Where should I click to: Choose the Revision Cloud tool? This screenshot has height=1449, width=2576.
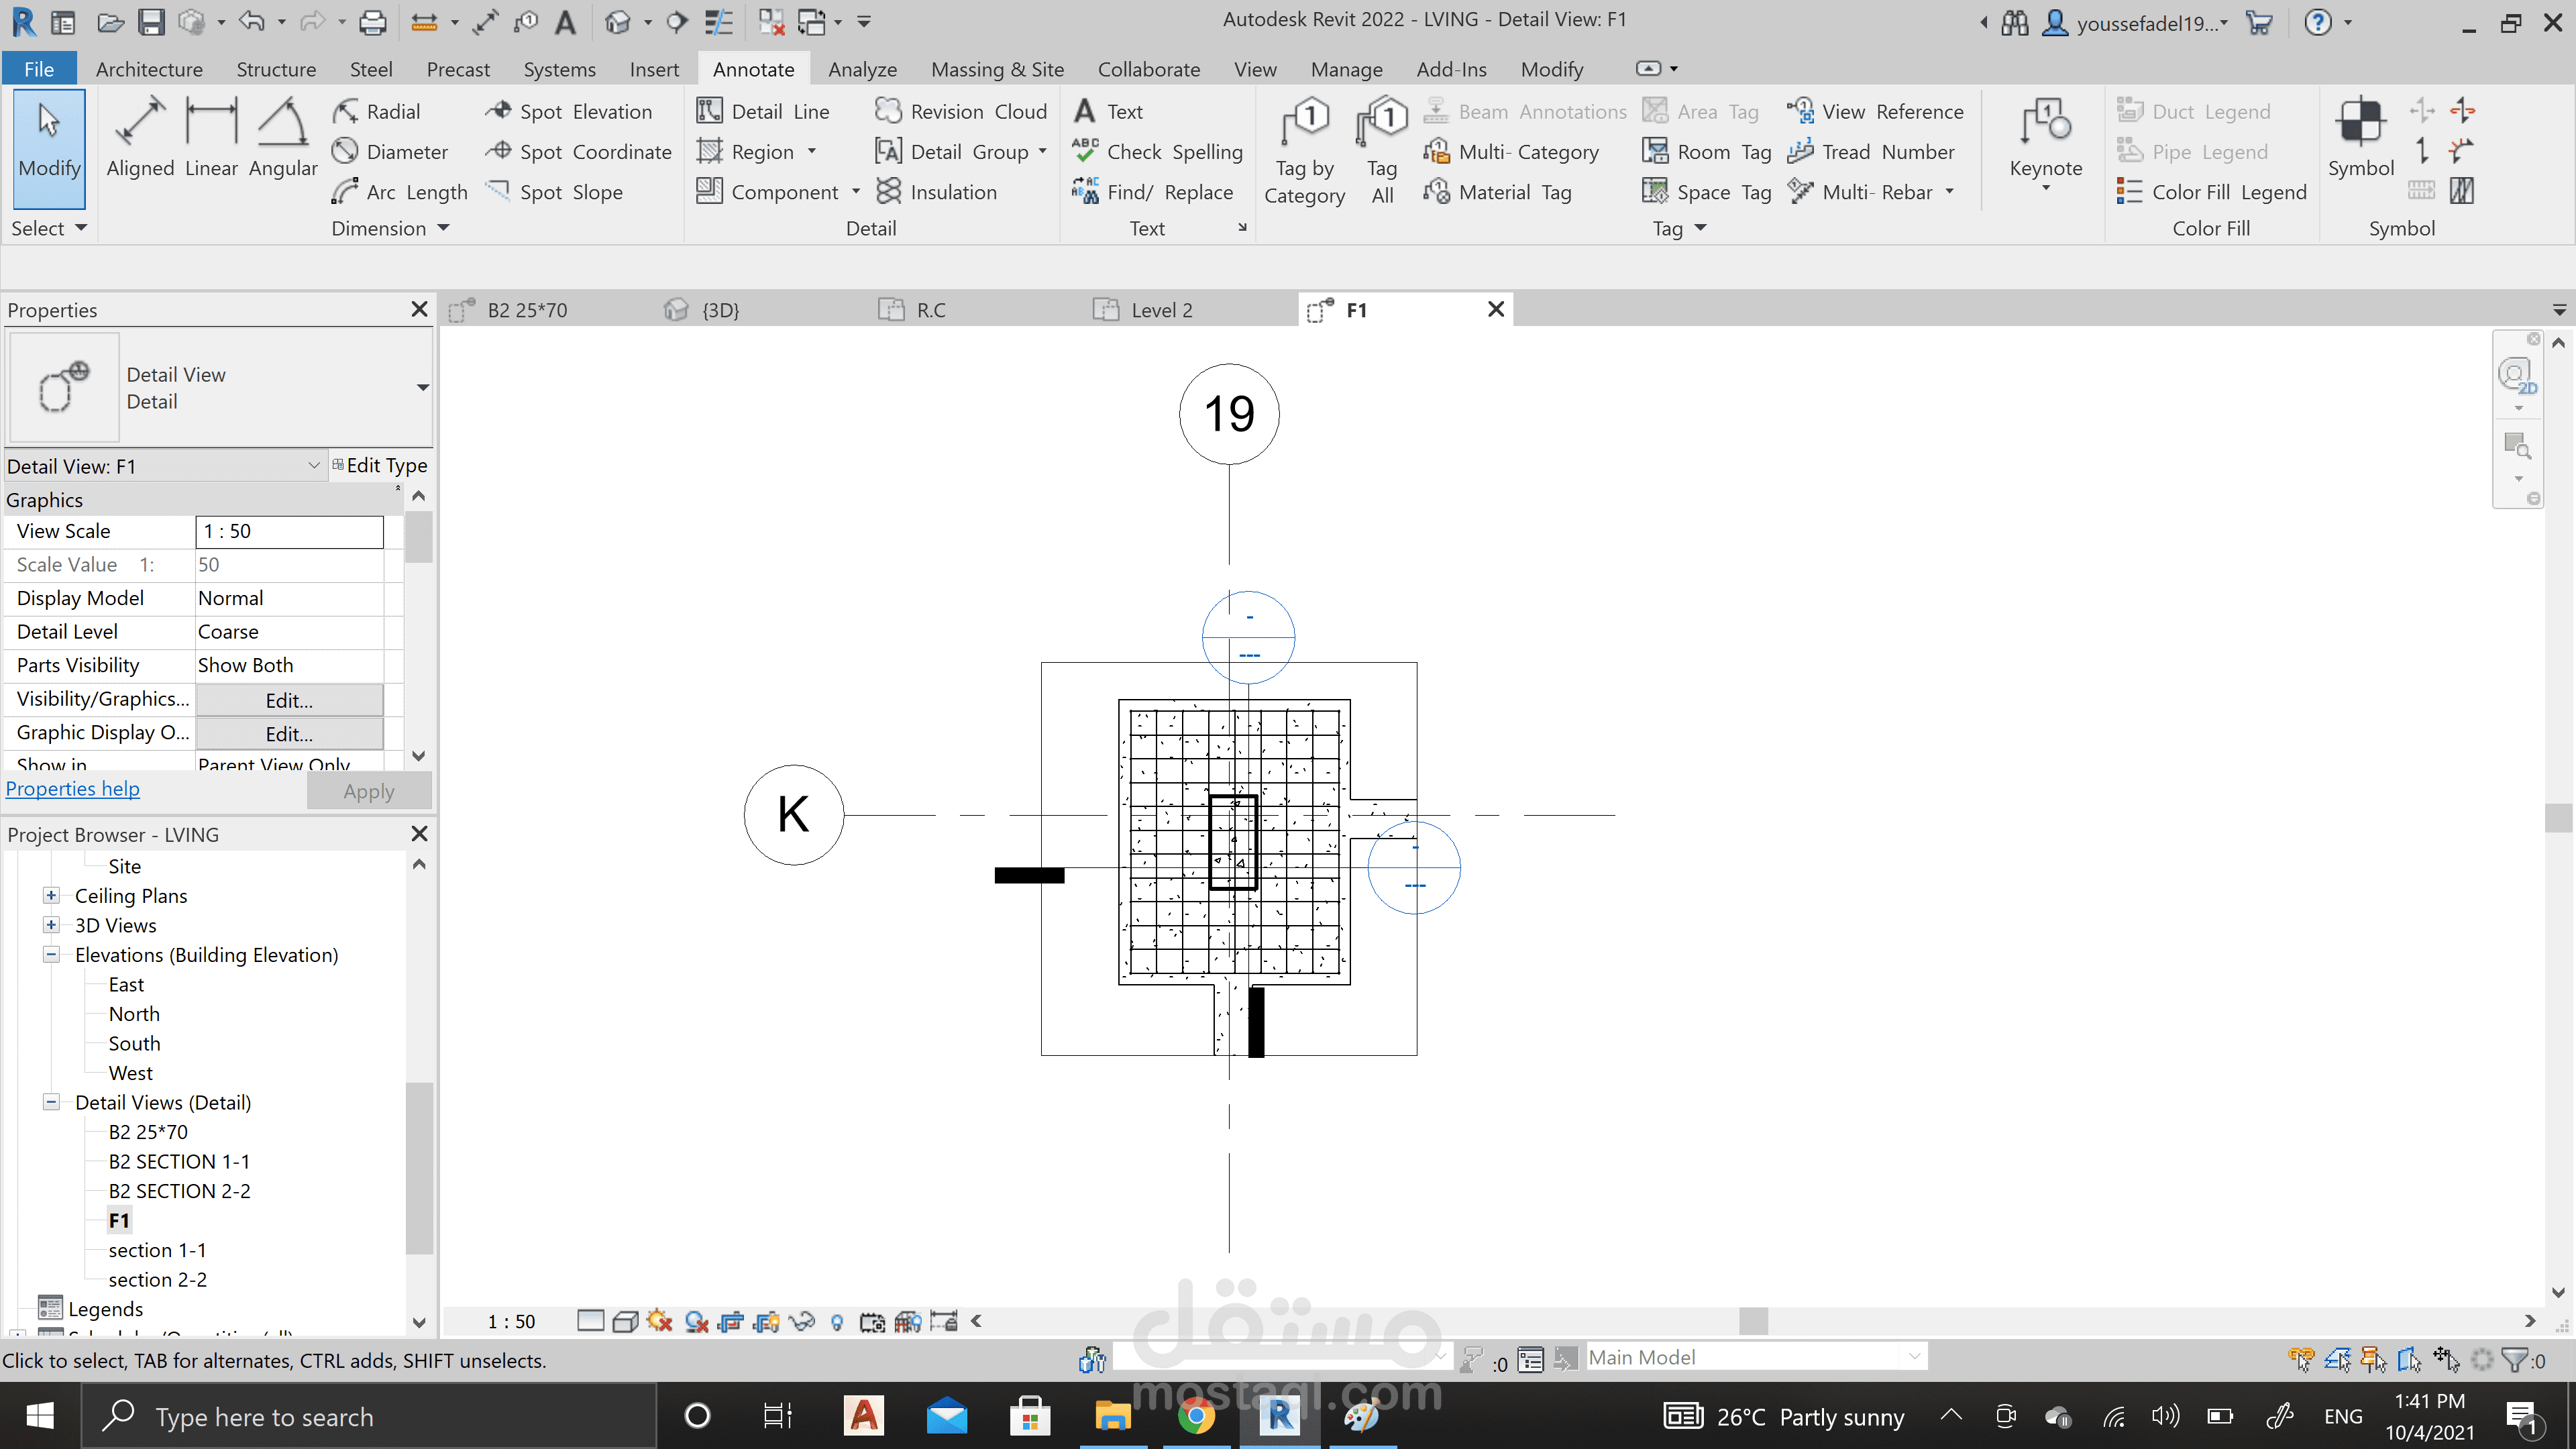coord(961,112)
